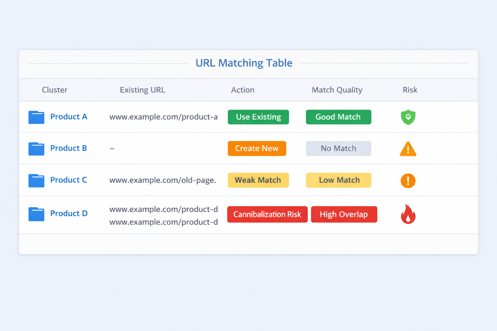
Task: Select the orange circle exclamation icon
Action: point(408,180)
